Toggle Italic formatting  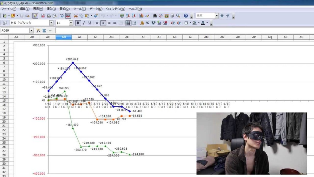point(84,23)
